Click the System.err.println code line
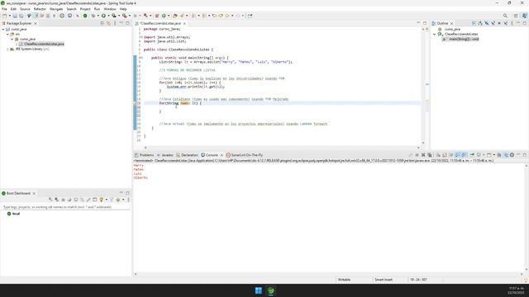The image size is (529, 297). (196, 87)
